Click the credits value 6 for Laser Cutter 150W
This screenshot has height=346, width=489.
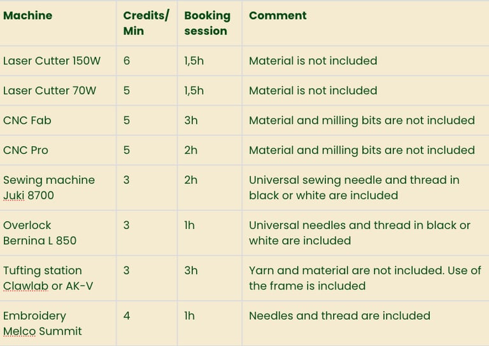[x=126, y=60]
